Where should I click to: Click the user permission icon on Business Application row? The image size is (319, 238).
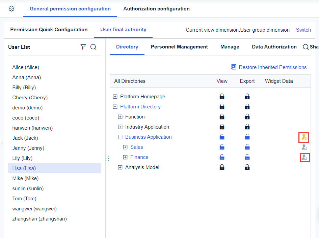pyautogui.click(x=304, y=137)
